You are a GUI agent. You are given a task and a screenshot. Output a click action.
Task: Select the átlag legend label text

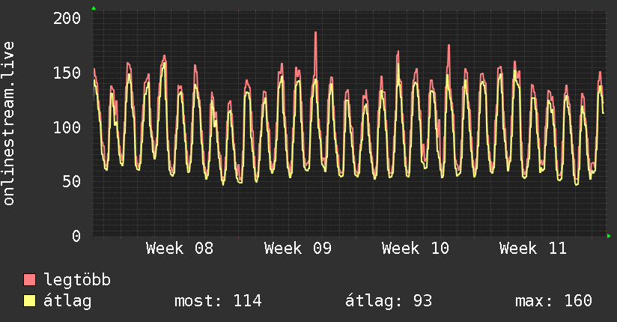coord(68,301)
